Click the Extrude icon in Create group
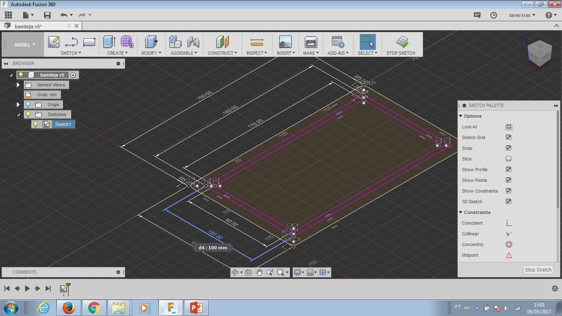The height and width of the screenshot is (316, 562). 109,42
